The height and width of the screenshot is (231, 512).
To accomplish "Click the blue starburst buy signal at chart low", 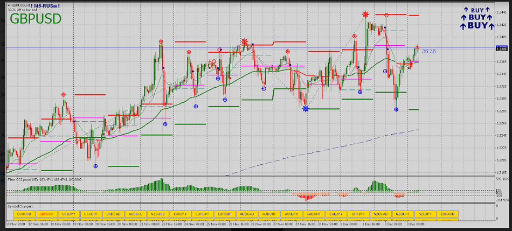I will click(306, 109).
